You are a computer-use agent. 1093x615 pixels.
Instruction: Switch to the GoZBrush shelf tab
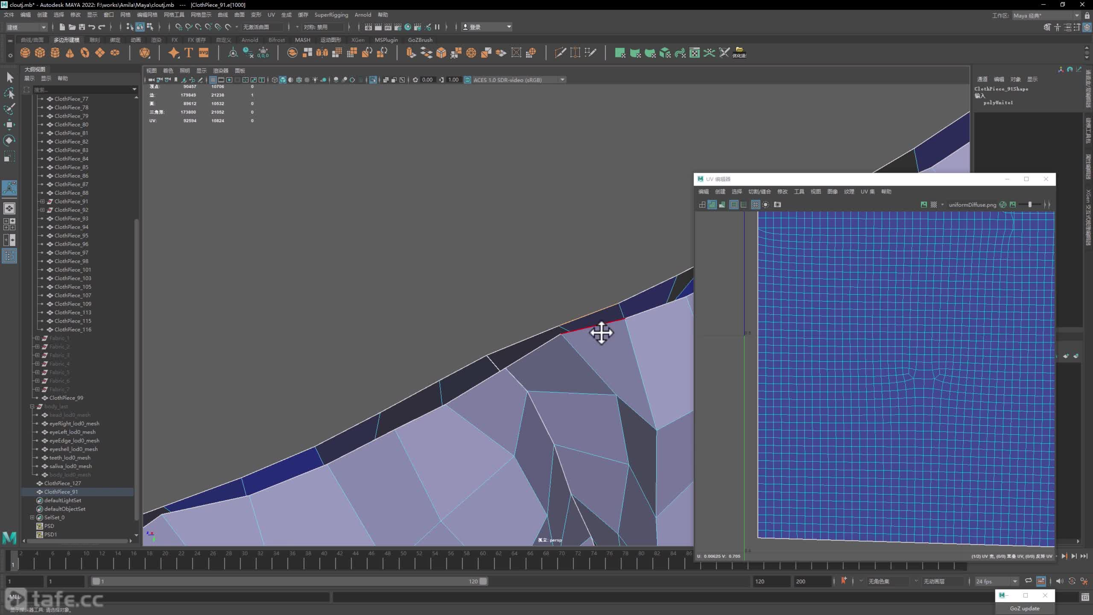[420, 40]
